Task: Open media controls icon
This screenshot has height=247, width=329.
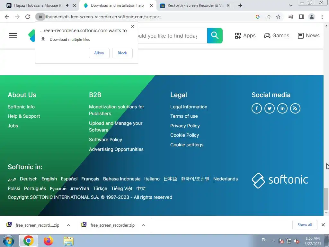Action: click(x=291, y=17)
